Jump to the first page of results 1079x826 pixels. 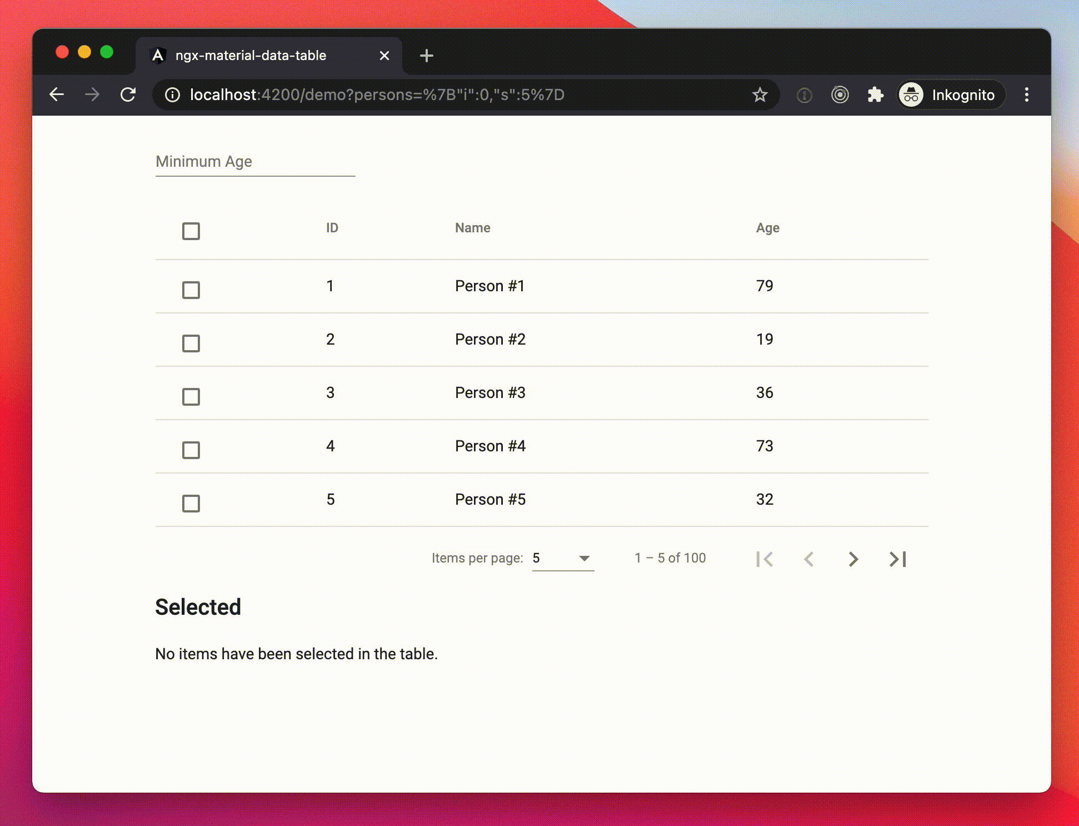pyautogui.click(x=765, y=559)
